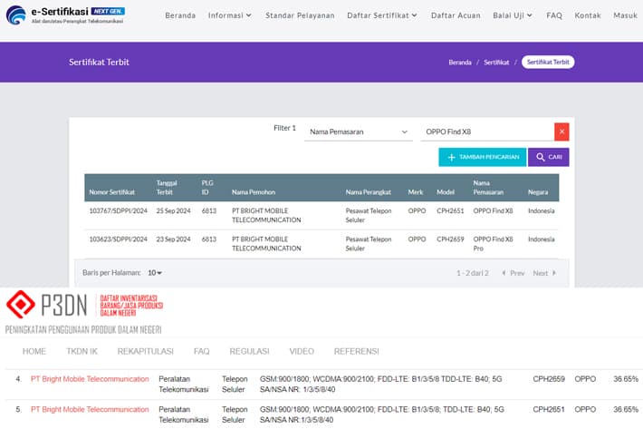Viewport: 643px width, 429px height.
Task: Select certificate 103623/SDPPI/2024
Action: pyautogui.click(x=118, y=239)
